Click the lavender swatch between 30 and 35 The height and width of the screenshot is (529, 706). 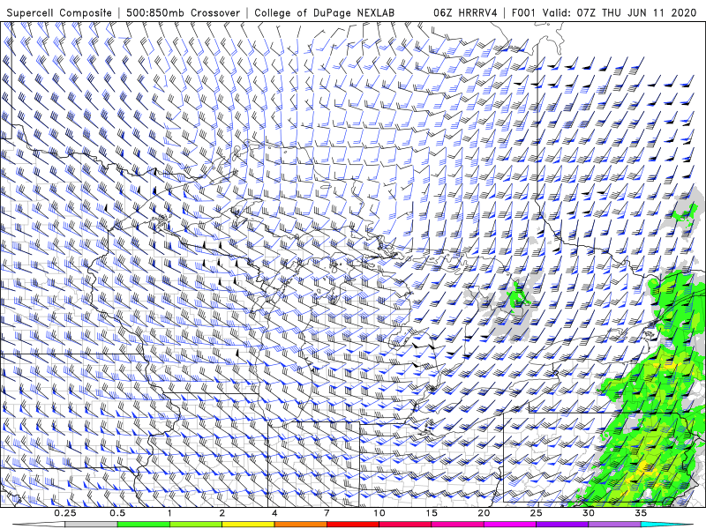614,525
